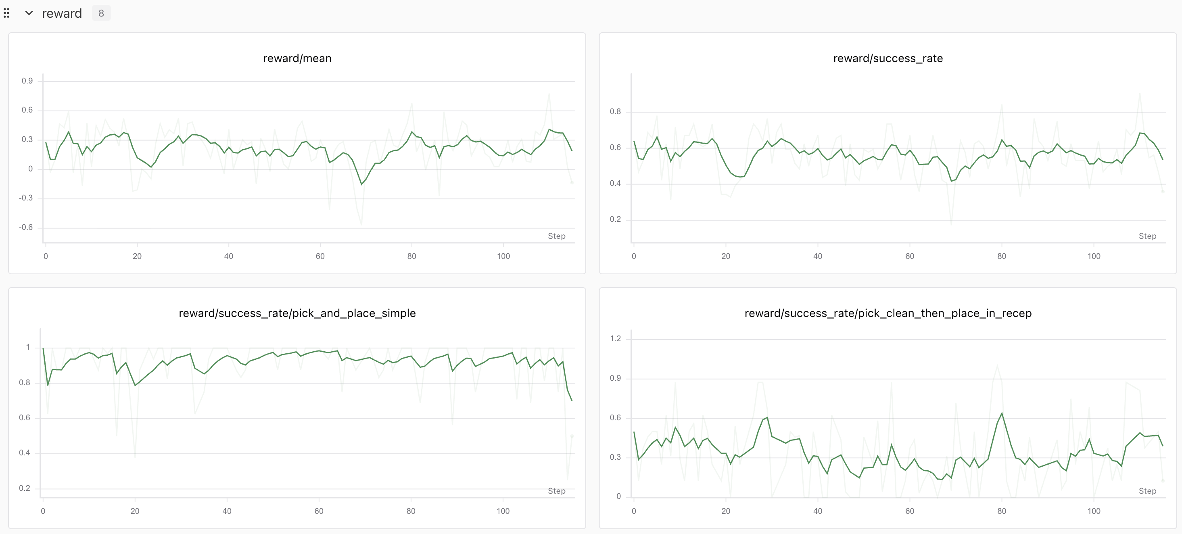Click the Step label in pick_clean_then_place_in_recep chart
The image size is (1182, 534).
(x=1148, y=491)
